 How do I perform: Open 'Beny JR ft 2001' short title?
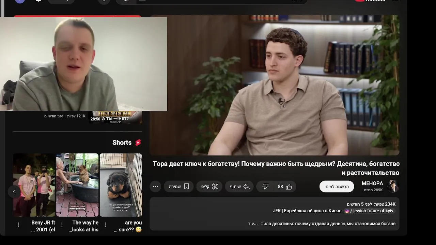click(x=43, y=226)
